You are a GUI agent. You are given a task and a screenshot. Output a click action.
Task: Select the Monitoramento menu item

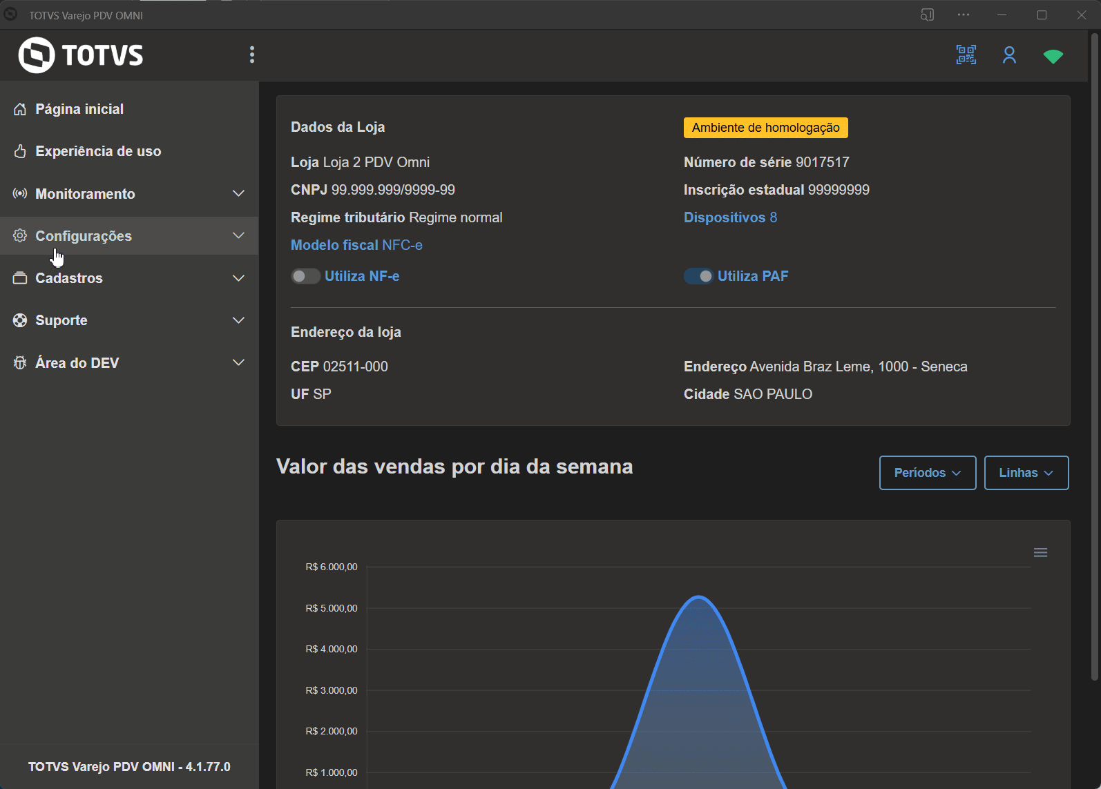pyautogui.click(x=129, y=194)
